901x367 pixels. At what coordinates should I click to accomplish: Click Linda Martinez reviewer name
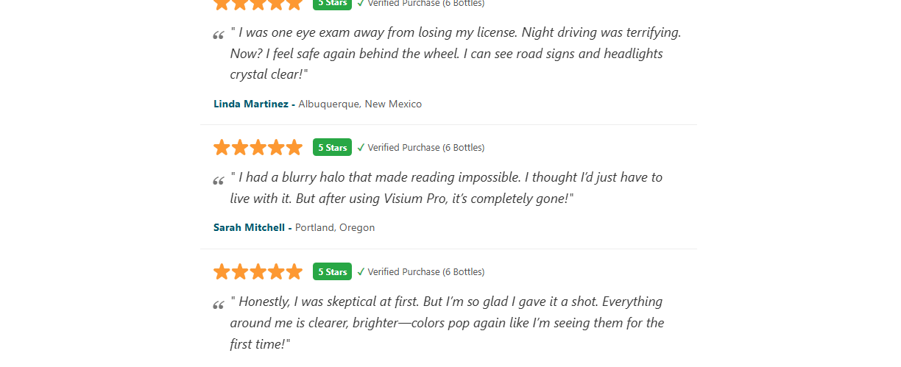coord(250,104)
